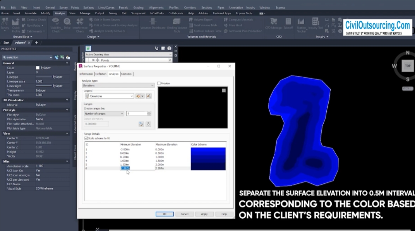Select the Manage ribbon tab

coord(85,13)
